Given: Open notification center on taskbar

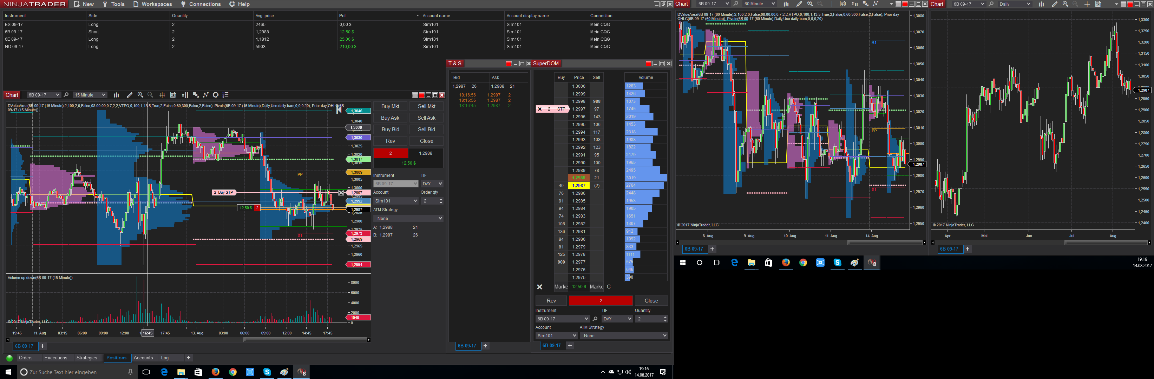Looking at the screenshot, I should tap(663, 372).
